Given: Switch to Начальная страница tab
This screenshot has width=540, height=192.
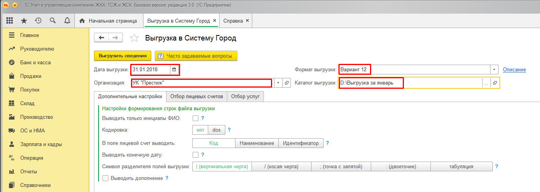Looking at the screenshot, I should tap(108, 21).
